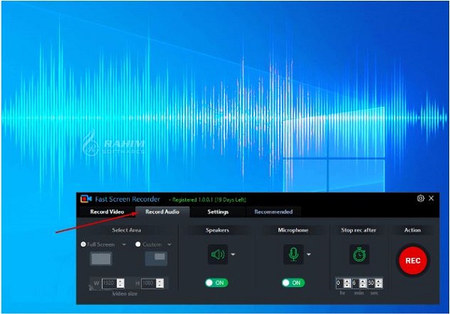Click the stopwatch timer icon
This screenshot has height=314, width=450.
pos(359,254)
